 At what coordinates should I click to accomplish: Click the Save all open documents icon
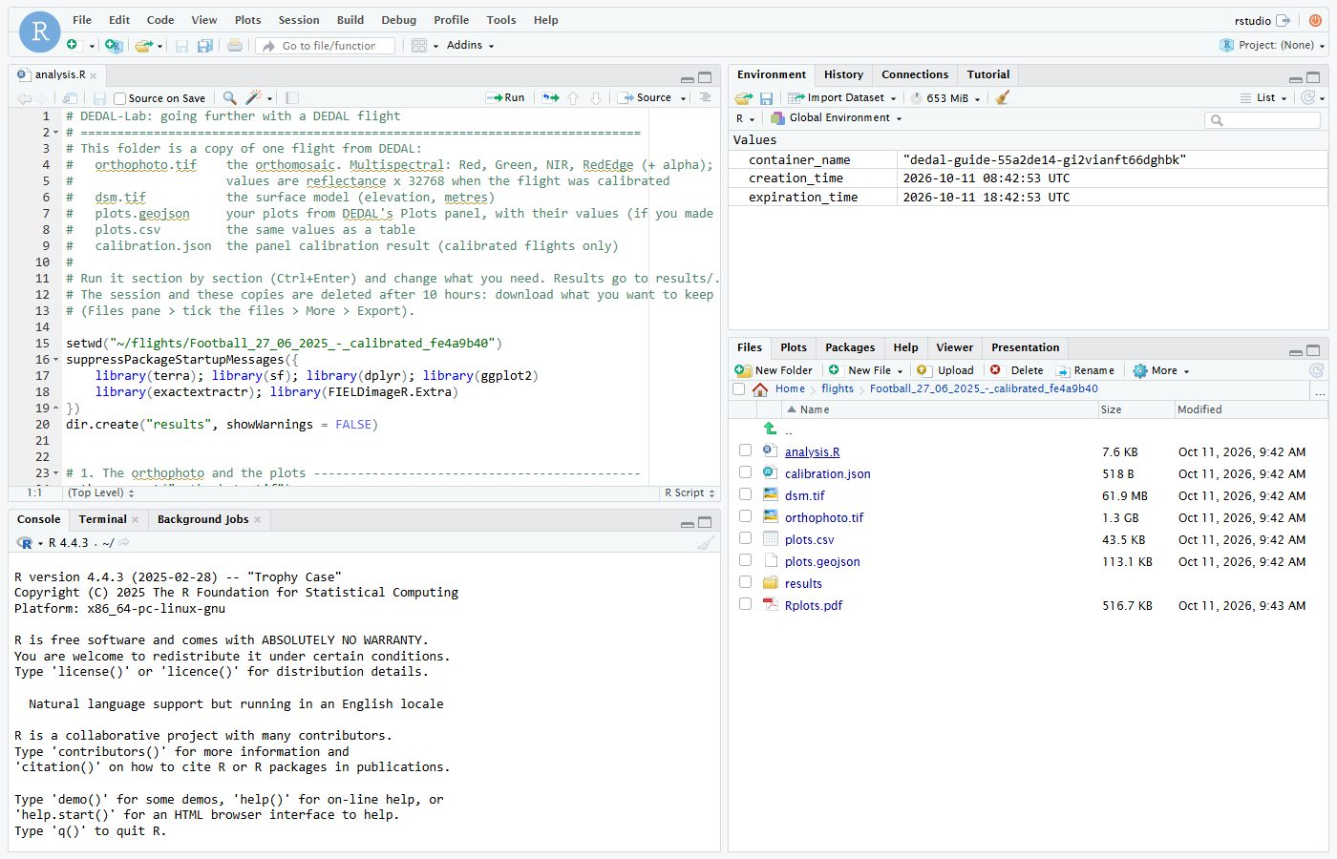tap(204, 45)
